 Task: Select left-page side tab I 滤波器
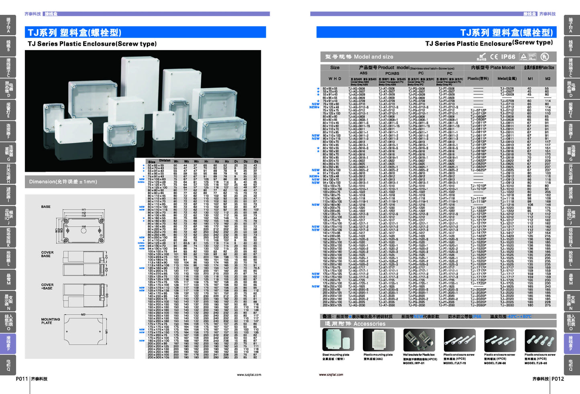(x=8, y=195)
